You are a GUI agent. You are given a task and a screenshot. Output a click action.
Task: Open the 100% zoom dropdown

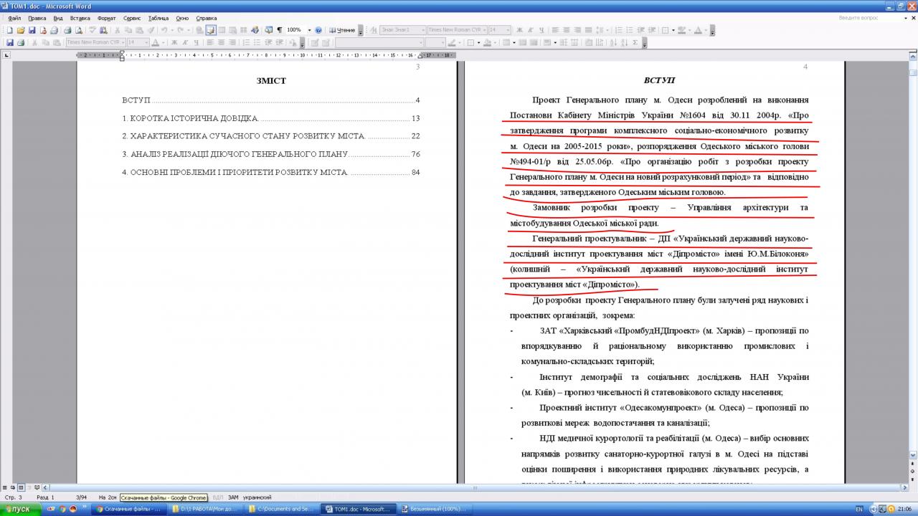click(x=309, y=30)
